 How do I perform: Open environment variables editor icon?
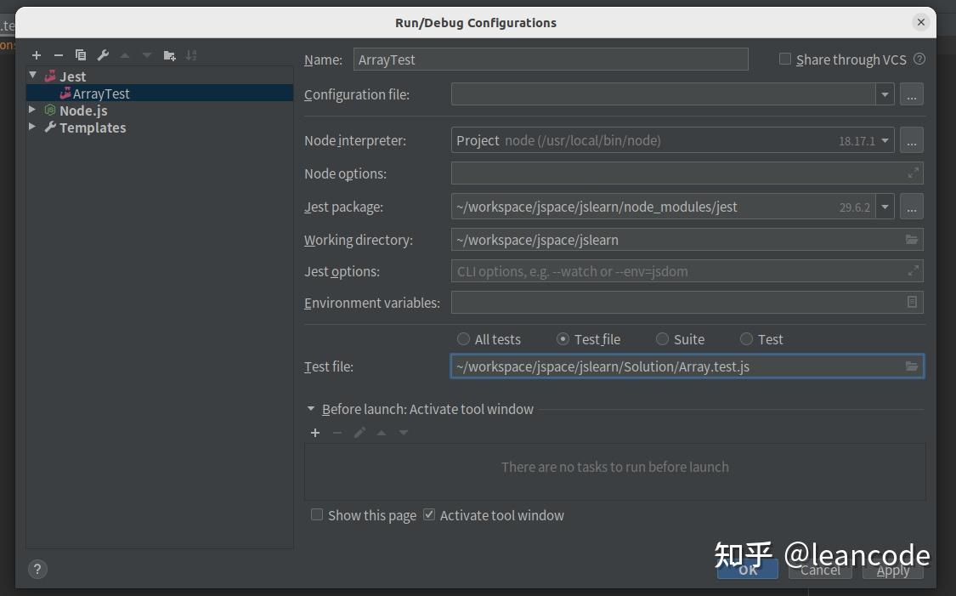point(912,302)
